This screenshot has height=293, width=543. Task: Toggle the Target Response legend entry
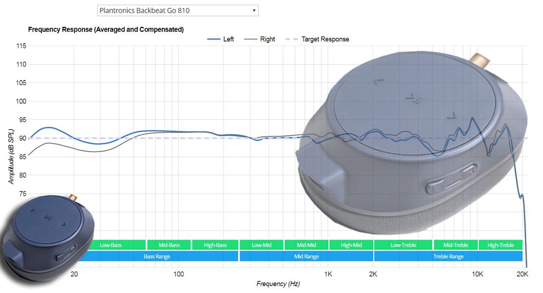317,39
